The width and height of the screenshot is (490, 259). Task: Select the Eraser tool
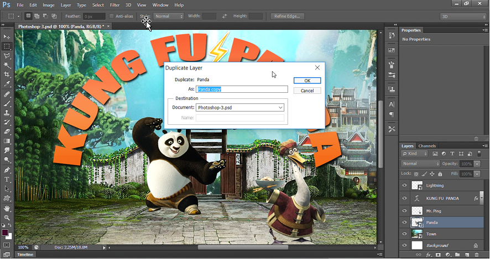7,131
